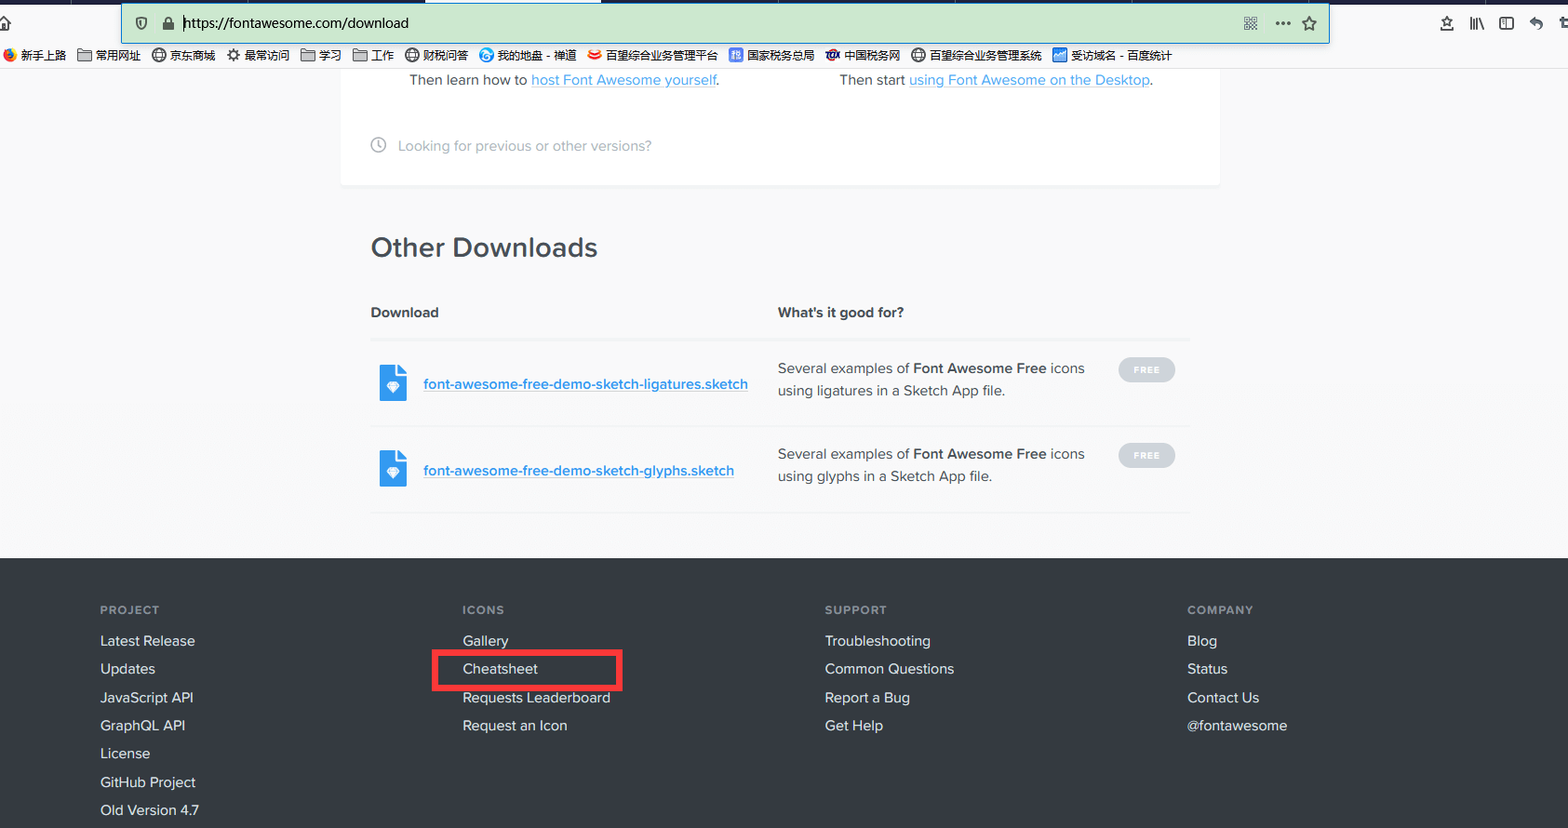Open Requests Leaderboard footer link
The height and width of the screenshot is (828, 1568).
coord(537,698)
